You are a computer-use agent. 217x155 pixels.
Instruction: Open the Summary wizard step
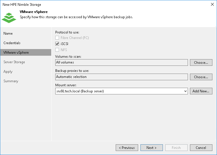tap(11, 81)
